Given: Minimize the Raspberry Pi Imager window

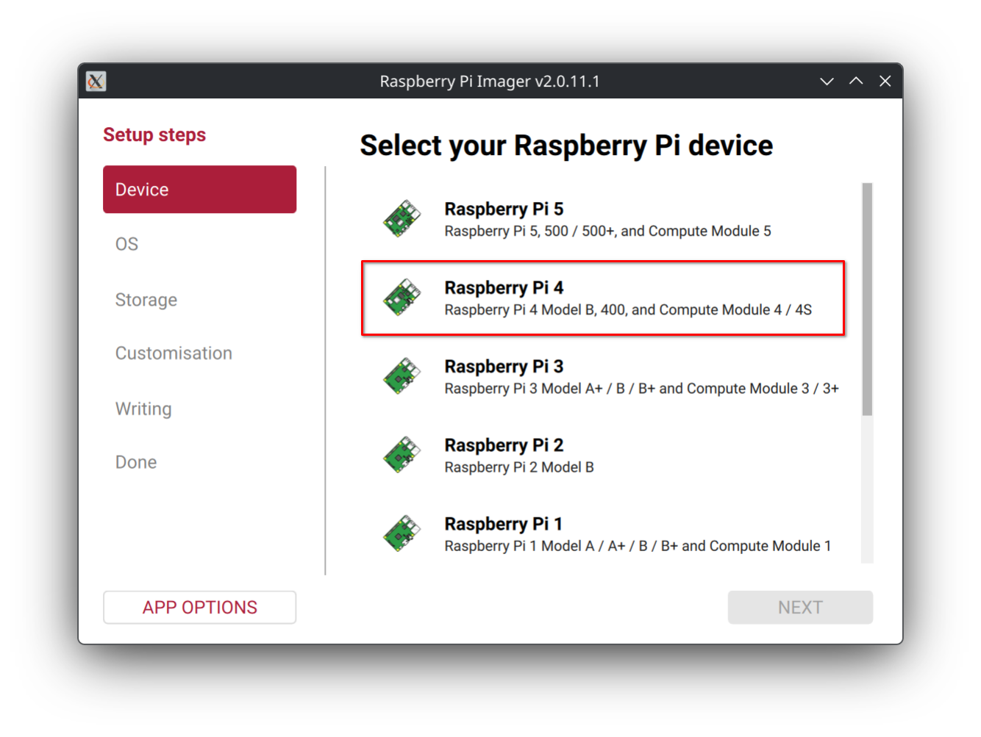Looking at the screenshot, I should click(827, 81).
